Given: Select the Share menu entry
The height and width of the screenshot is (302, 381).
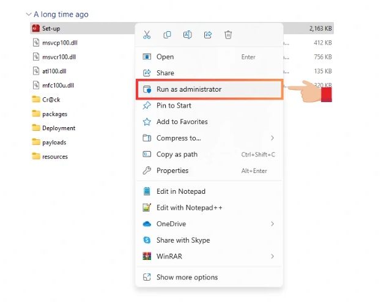Looking at the screenshot, I should (209, 73).
